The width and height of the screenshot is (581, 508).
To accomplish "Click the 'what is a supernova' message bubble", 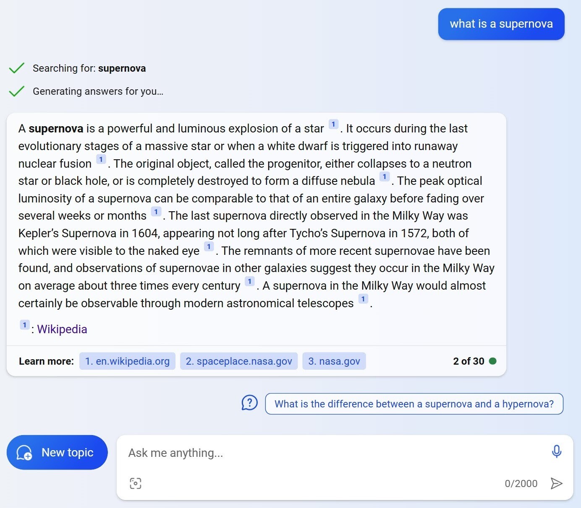I will point(501,24).
